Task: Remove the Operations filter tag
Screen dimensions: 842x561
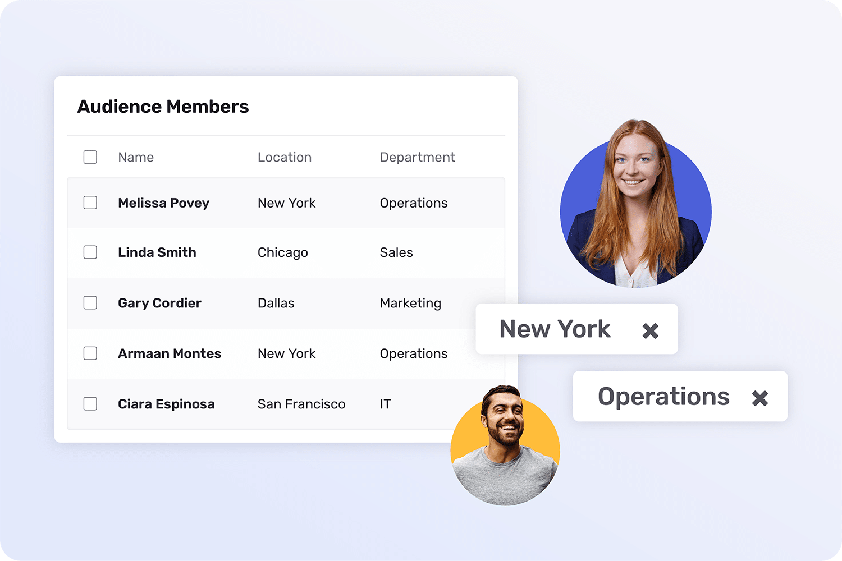Action: (x=759, y=398)
